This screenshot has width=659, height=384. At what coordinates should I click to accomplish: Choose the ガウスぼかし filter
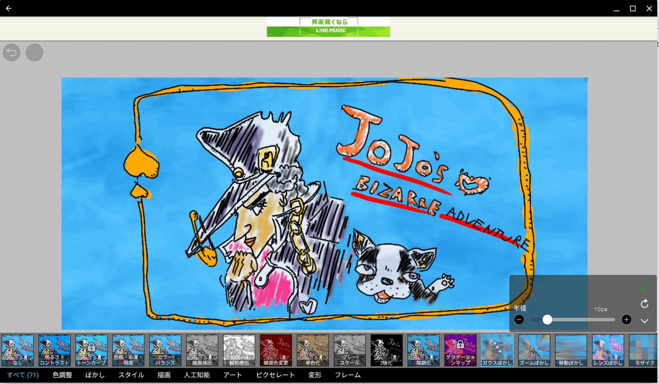497,350
